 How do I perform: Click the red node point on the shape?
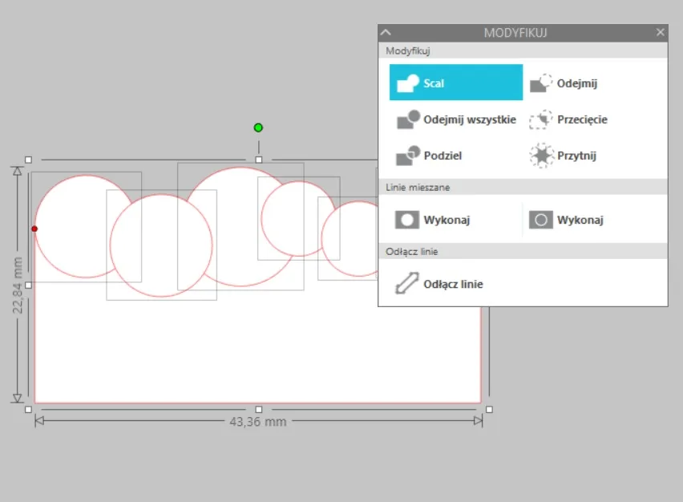[x=34, y=229]
